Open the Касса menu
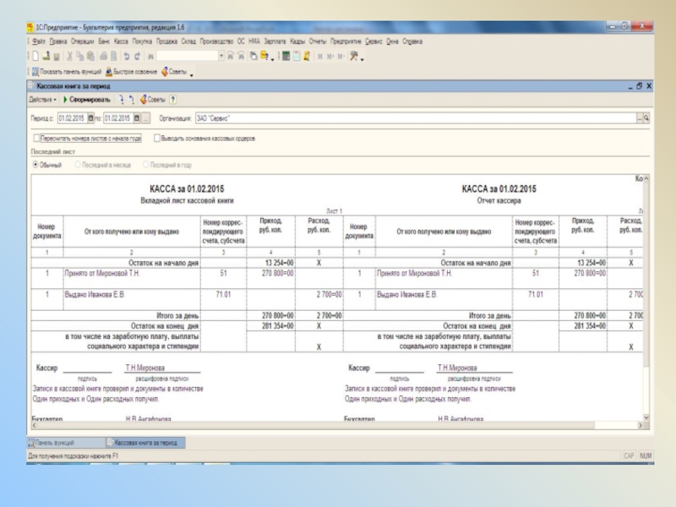Viewport: 676px width, 507px height. pyautogui.click(x=121, y=41)
